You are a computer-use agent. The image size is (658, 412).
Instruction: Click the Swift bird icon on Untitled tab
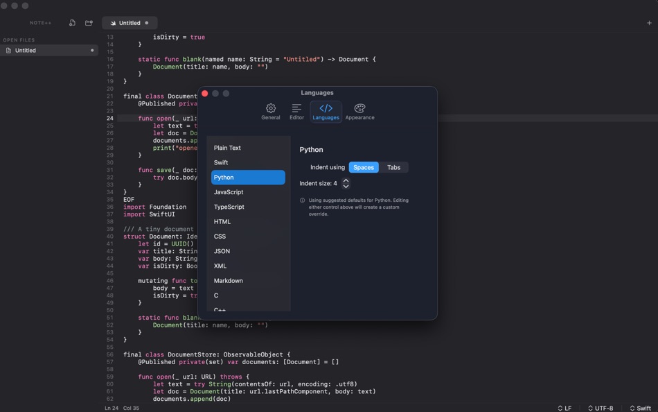[113, 23]
